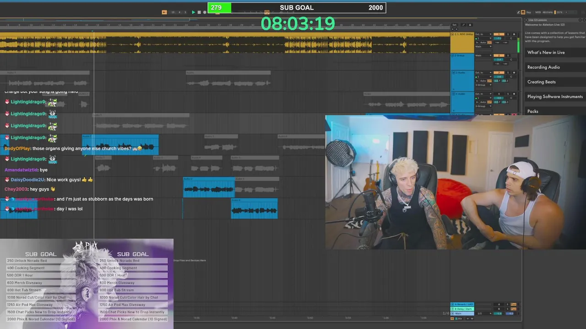Set 4 Audio monitor to Auto
Viewport: 586px width, 329px height.
coord(483,102)
